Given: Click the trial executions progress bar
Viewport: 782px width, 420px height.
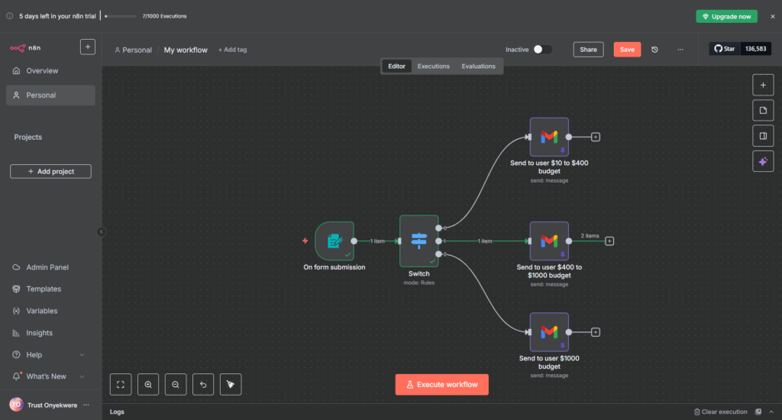Looking at the screenshot, I should [x=121, y=16].
